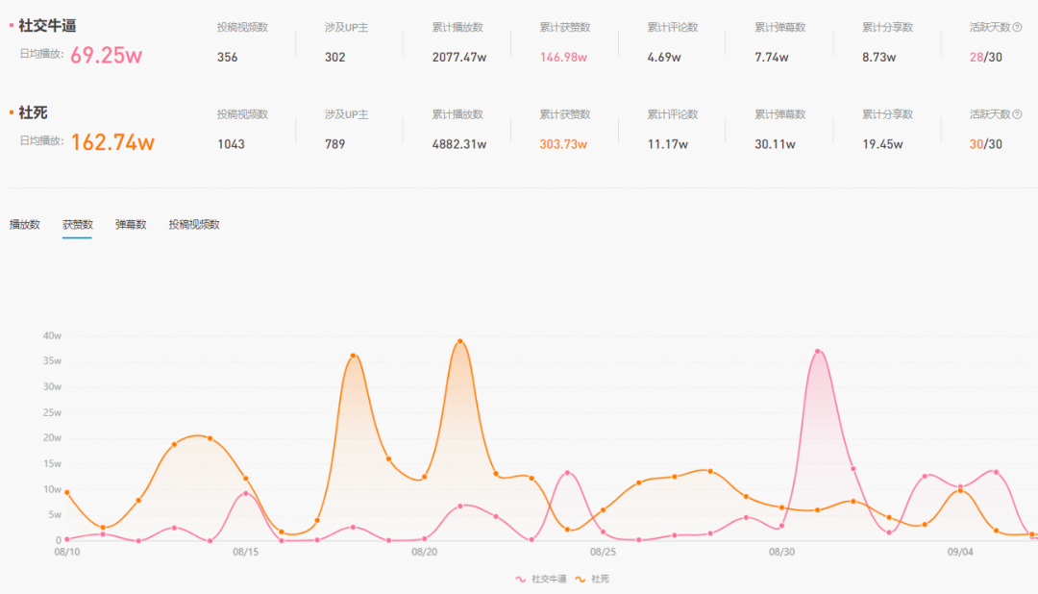Click the 社死 keyword title
The width and height of the screenshot is (1038, 594).
[33, 112]
